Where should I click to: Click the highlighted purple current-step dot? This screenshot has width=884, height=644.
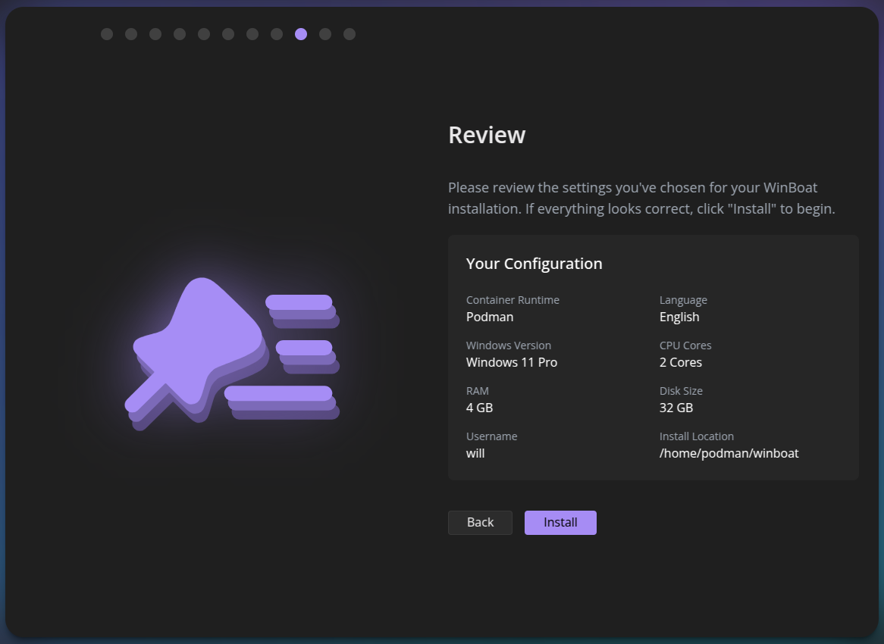pos(301,34)
